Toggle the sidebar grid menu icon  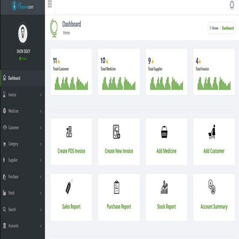click(50, 4)
